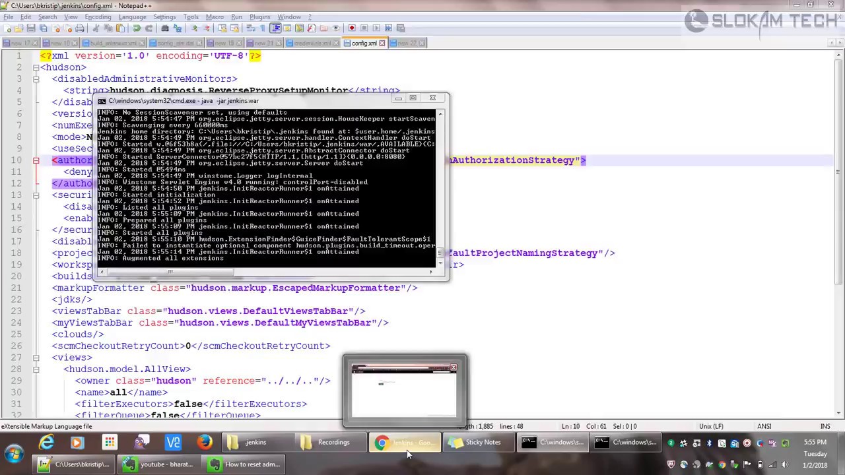Toggle Show All Characters pilcrow icon
This screenshot has height=475, width=845.
click(x=263, y=28)
